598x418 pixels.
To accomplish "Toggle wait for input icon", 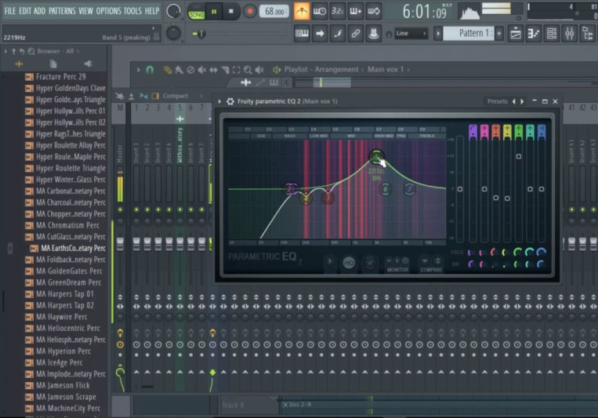I will [320, 11].
